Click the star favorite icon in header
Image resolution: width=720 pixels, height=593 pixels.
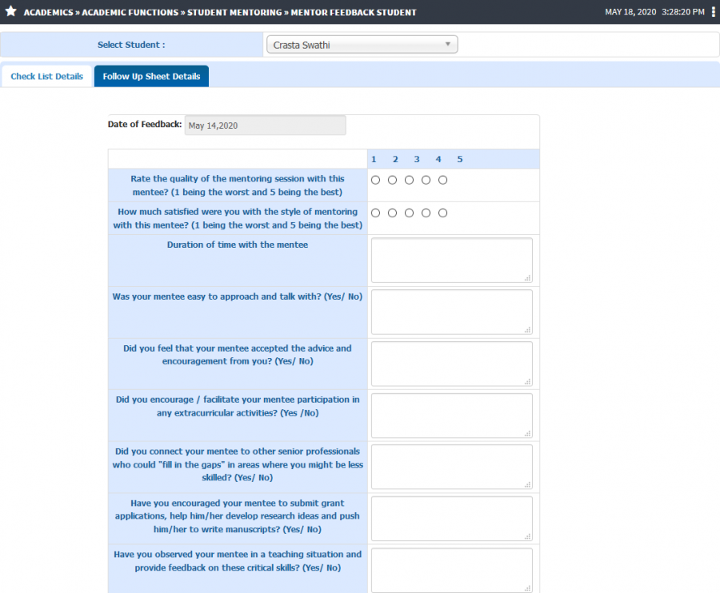pyautogui.click(x=11, y=11)
